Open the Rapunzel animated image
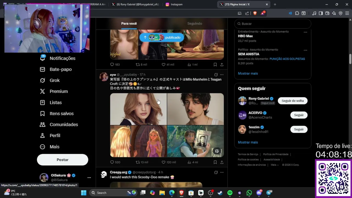 [138, 141]
